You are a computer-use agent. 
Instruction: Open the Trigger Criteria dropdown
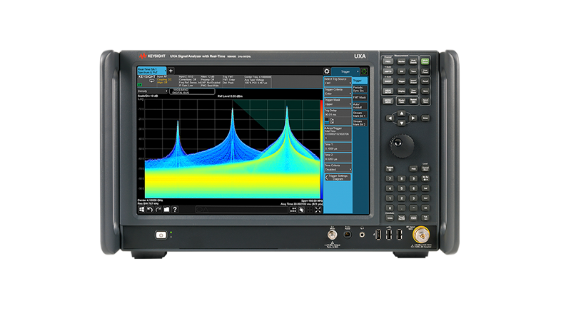(x=338, y=93)
